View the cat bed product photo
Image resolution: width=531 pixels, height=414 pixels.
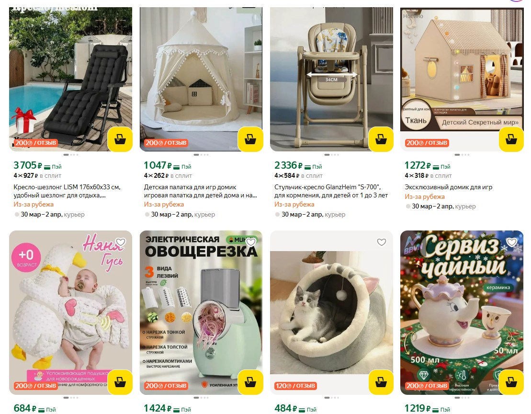pos(331,312)
